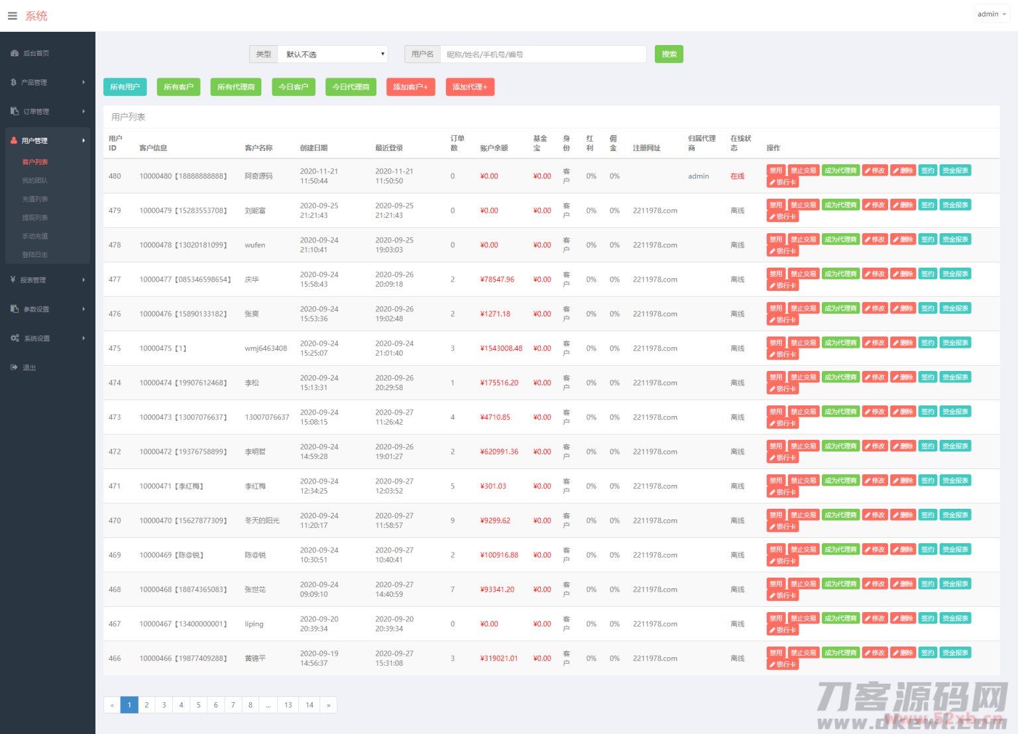The image size is (1018, 734).
Task: Click the red 添加客户+ button
Action: pos(410,87)
